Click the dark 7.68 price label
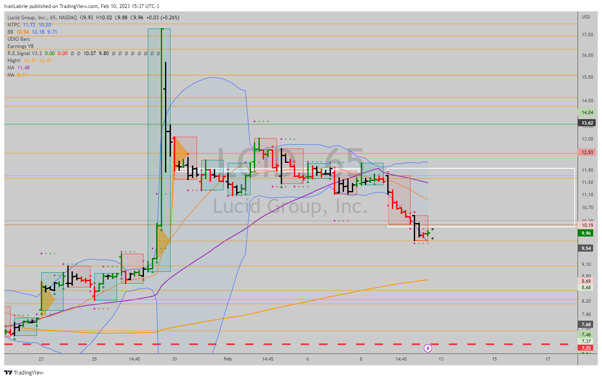 point(586,324)
